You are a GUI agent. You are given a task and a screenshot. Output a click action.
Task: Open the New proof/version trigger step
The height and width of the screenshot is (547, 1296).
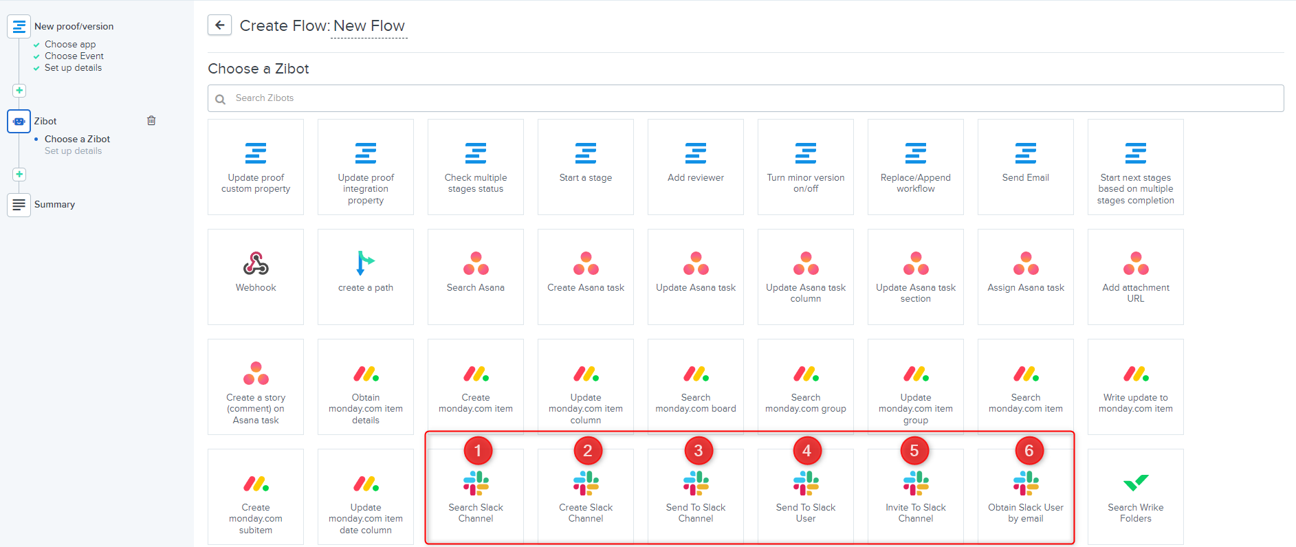pos(74,27)
